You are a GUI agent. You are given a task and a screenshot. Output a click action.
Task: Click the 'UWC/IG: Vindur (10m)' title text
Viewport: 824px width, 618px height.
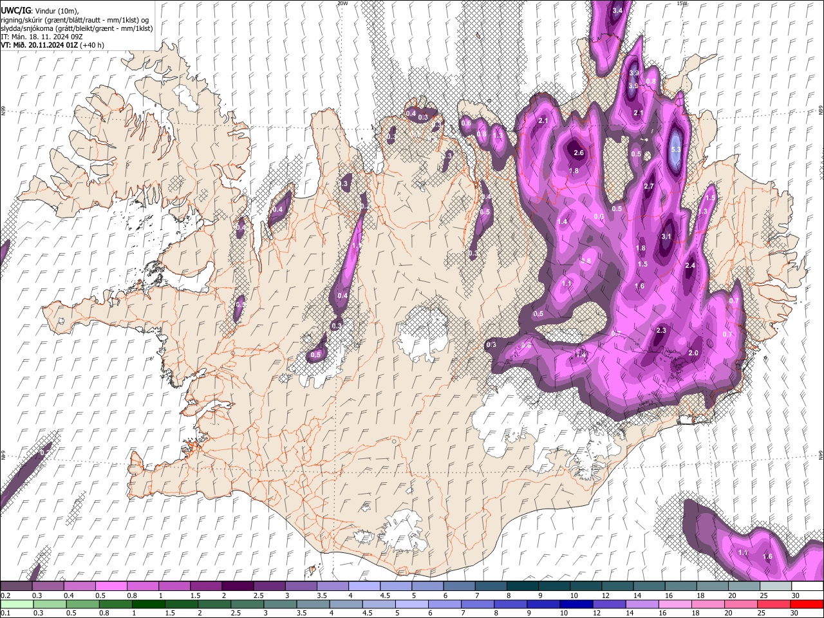(40, 10)
